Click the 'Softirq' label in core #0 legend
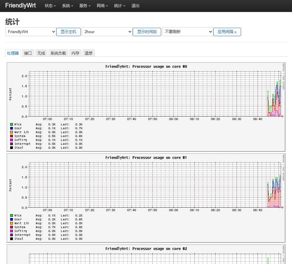This screenshot has height=264, width=292. click(x=20, y=140)
